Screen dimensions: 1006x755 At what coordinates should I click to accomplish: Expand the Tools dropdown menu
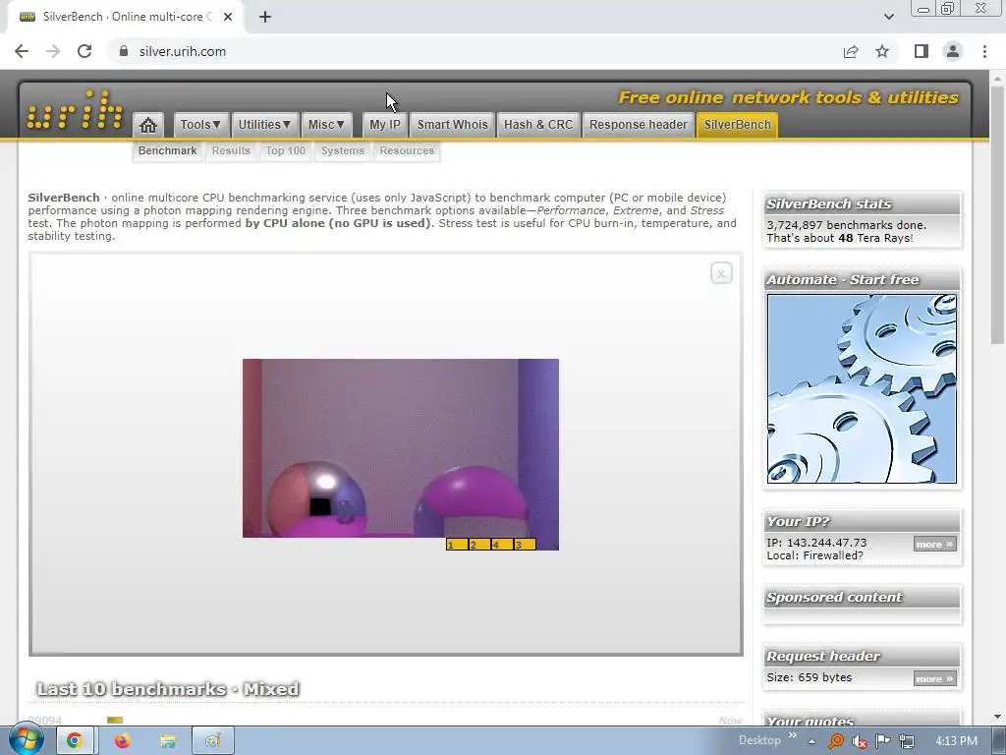pos(200,125)
